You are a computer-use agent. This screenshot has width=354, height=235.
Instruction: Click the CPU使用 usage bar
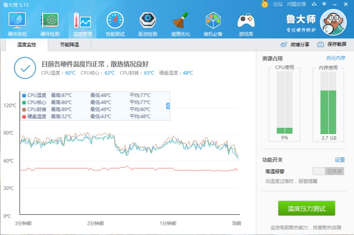[285, 103]
